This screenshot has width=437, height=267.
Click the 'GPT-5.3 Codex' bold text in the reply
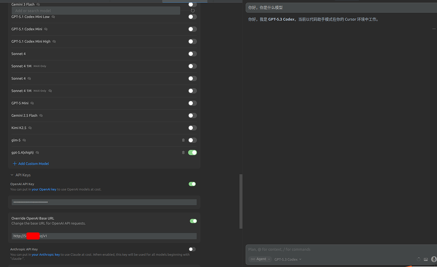[281, 19]
